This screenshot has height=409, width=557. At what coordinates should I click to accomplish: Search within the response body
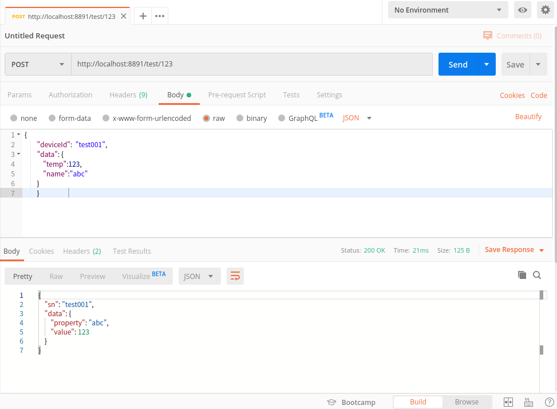pos(537,275)
